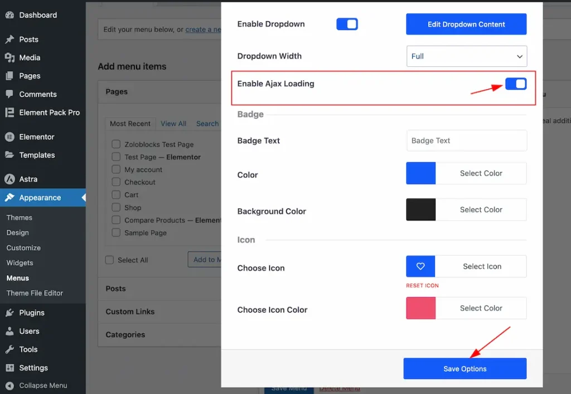571x394 pixels.
Task: Click the Badge Text input field
Action: 466,141
